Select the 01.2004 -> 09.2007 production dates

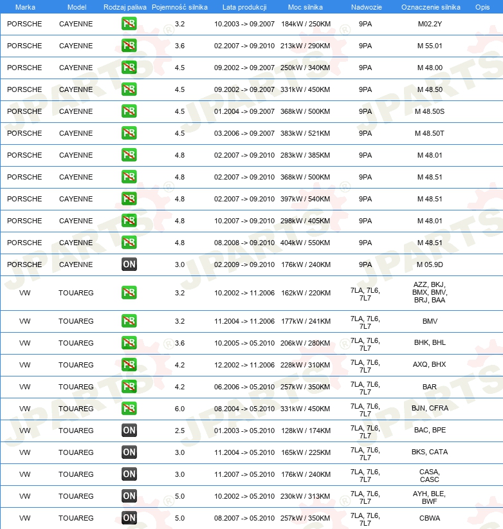[x=244, y=112]
